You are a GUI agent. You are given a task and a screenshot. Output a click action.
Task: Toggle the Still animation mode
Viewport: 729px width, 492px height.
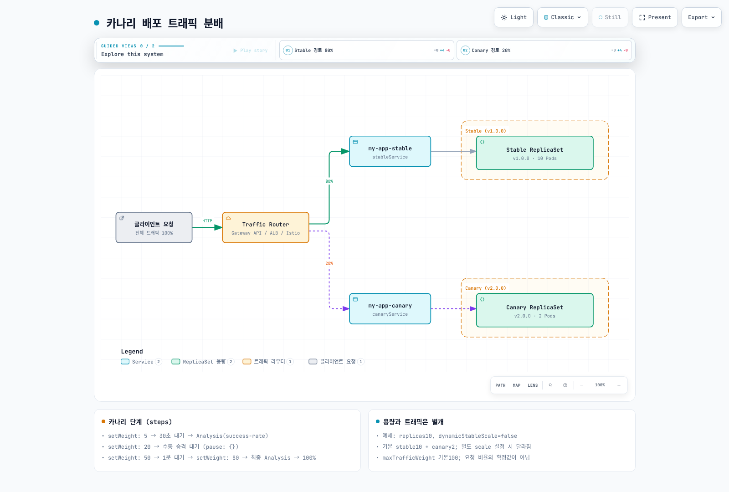point(610,17)
